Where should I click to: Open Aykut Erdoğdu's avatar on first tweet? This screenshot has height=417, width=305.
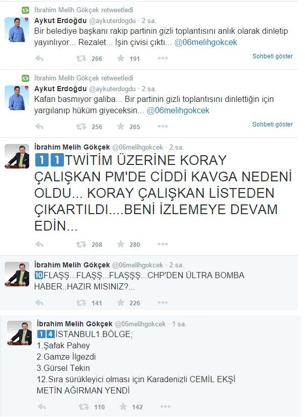point(17,30)
